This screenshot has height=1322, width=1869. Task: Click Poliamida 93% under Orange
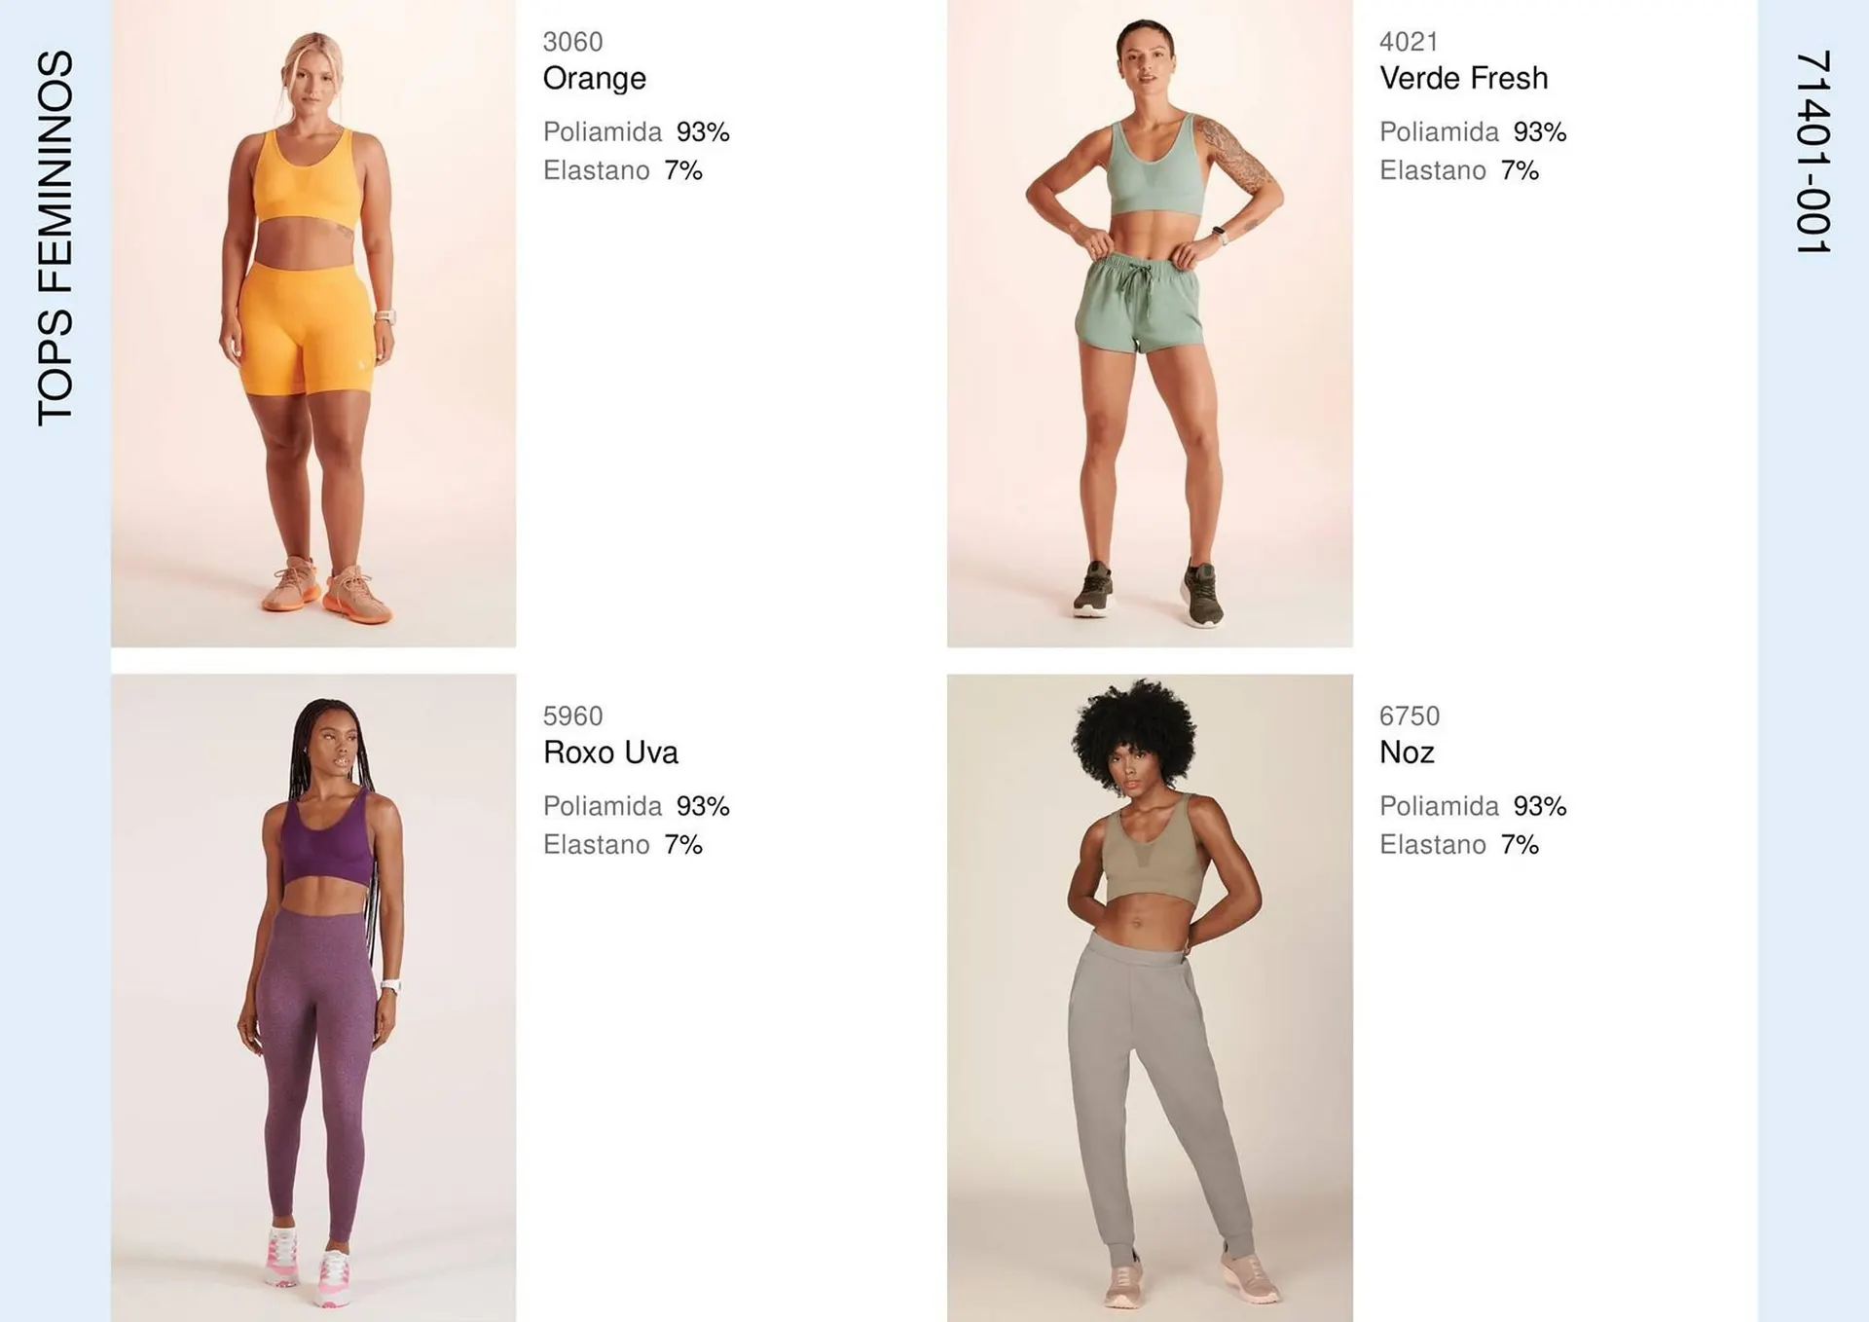[636, 131]
